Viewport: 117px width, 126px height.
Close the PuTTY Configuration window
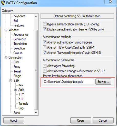point(111,2)
